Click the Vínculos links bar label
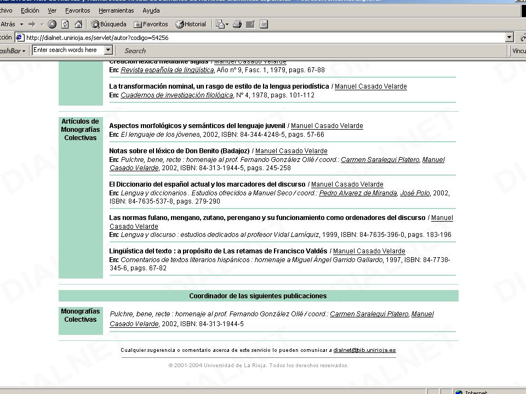This screenshot has height=394, width=526. [519, 51]
